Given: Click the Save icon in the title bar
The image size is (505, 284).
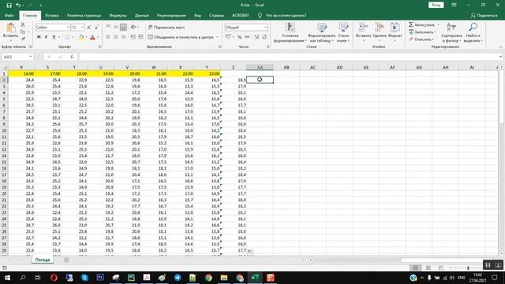Looking at the screenshot, I should click(9, 6).
